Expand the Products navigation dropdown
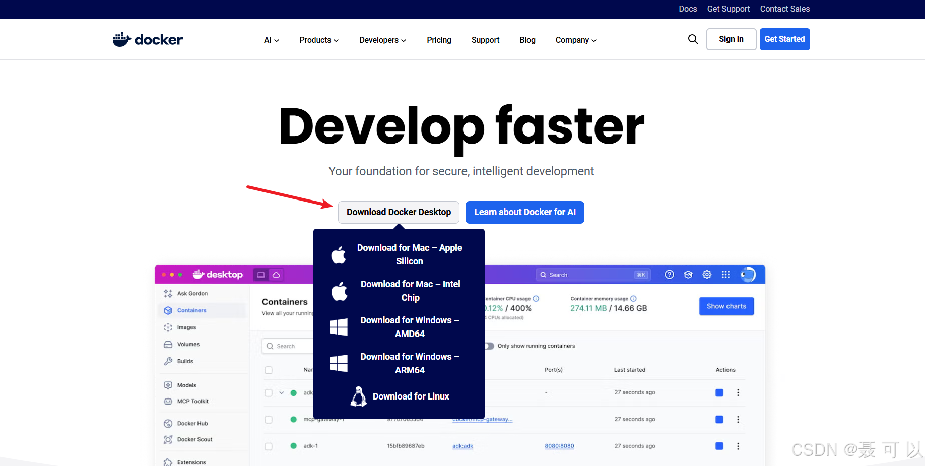The image size is (925, 466). 318,40
